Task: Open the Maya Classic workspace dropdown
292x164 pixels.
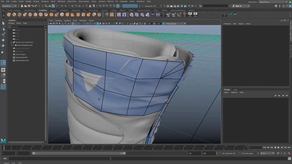Action: point(273,2)
